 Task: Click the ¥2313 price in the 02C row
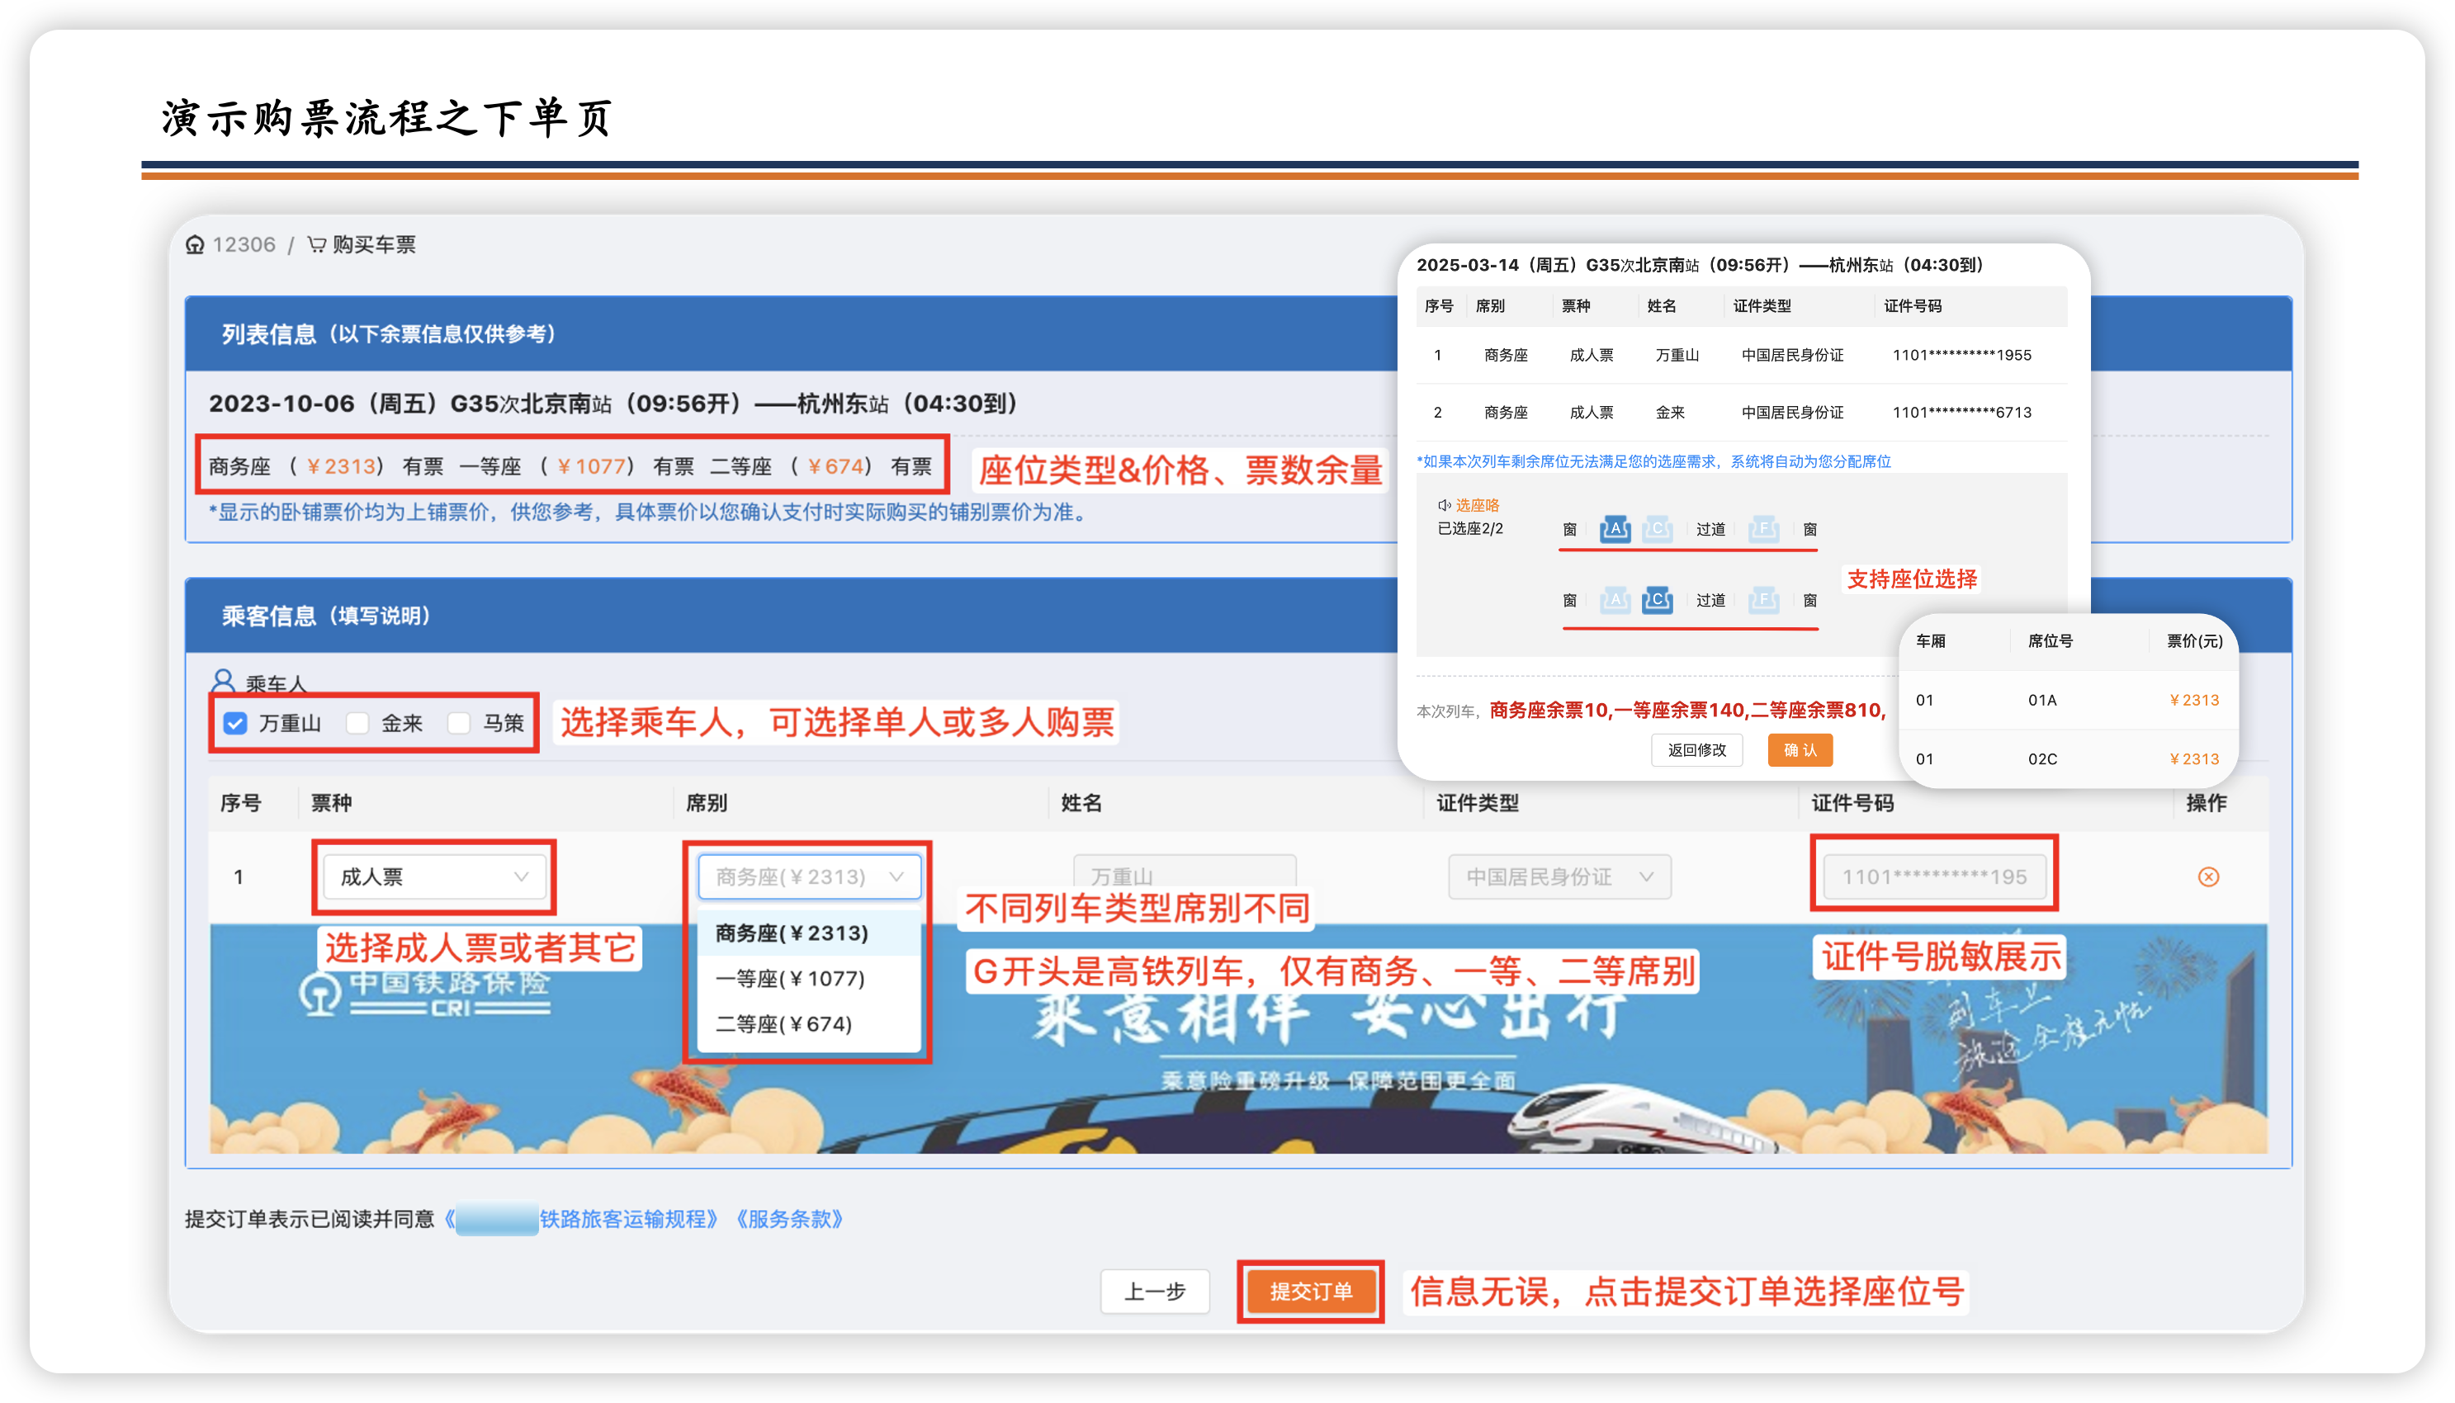pyautogui.click(x=2194, y=759)
